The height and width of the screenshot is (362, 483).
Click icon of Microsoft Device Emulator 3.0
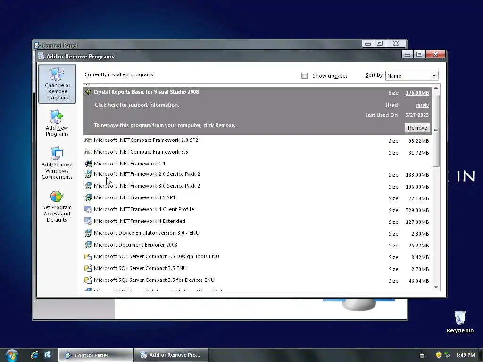(x=88, y=233)
